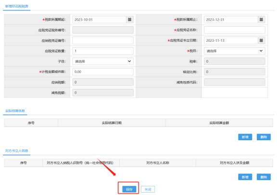Image resolution: width=277 pixels, height=195 pixels.
Task: Select the 实际结算信息 section tab
Action: [15, 111]
